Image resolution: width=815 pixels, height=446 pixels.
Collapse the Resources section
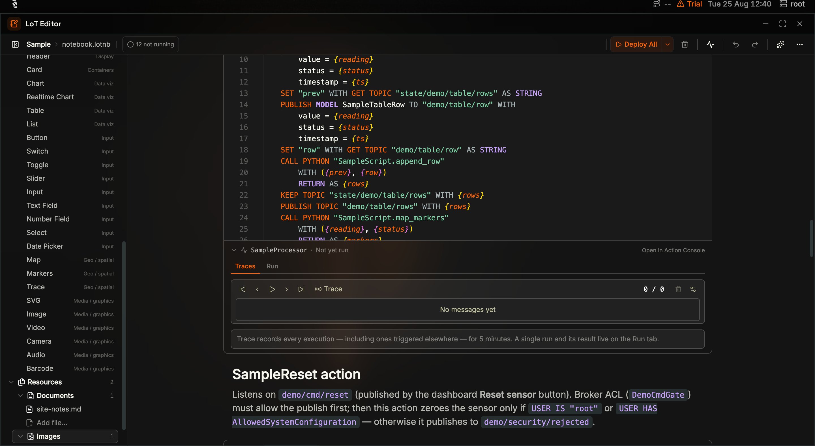(11, 382)
